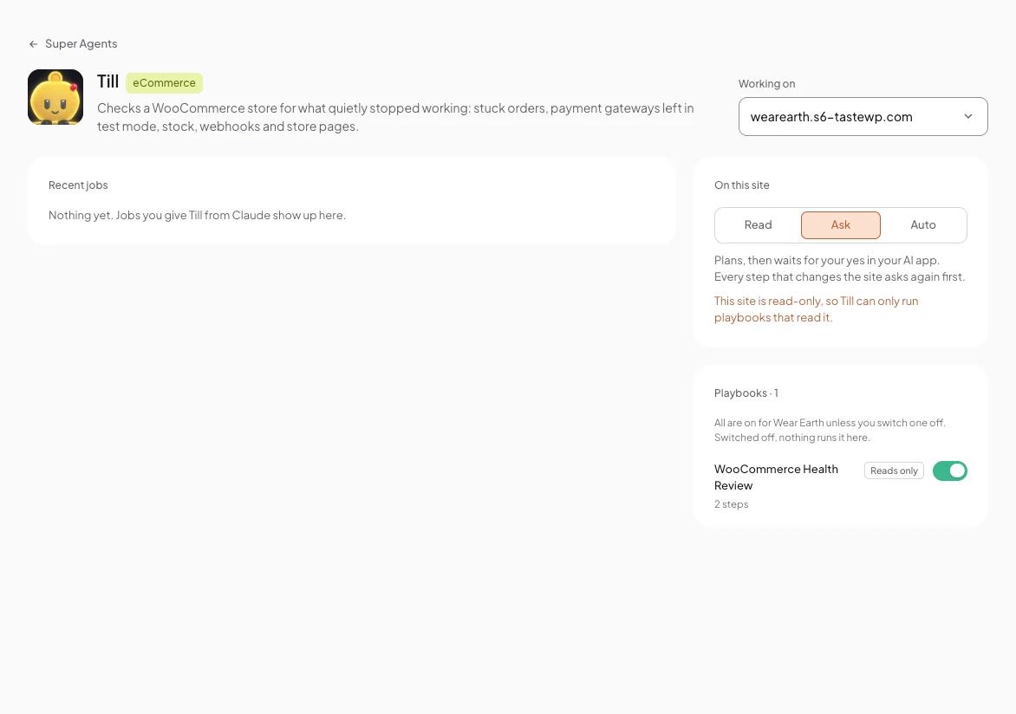Click the eCommerce category badge
Image resolution: width=1016 pixels, height=714 pixels.
[x=164, y=83]
